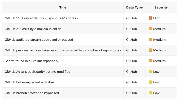Click GitHub data type in the SSH key row
The width and height of the screenshot is (179, 100).
pos(132,18)
